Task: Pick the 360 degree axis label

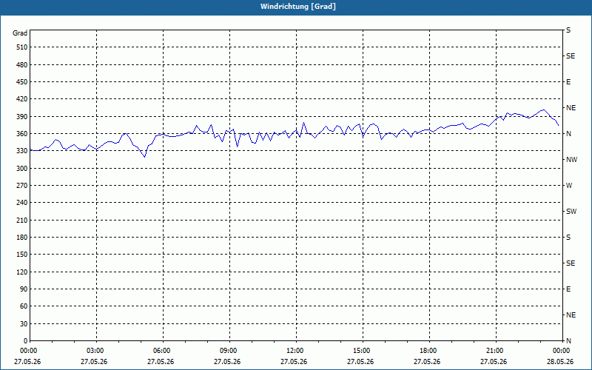Action: [22, 134]
